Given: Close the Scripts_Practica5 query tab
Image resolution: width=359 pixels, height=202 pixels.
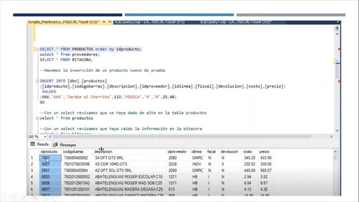Looking at the screenshot, I should click(110, 22).
